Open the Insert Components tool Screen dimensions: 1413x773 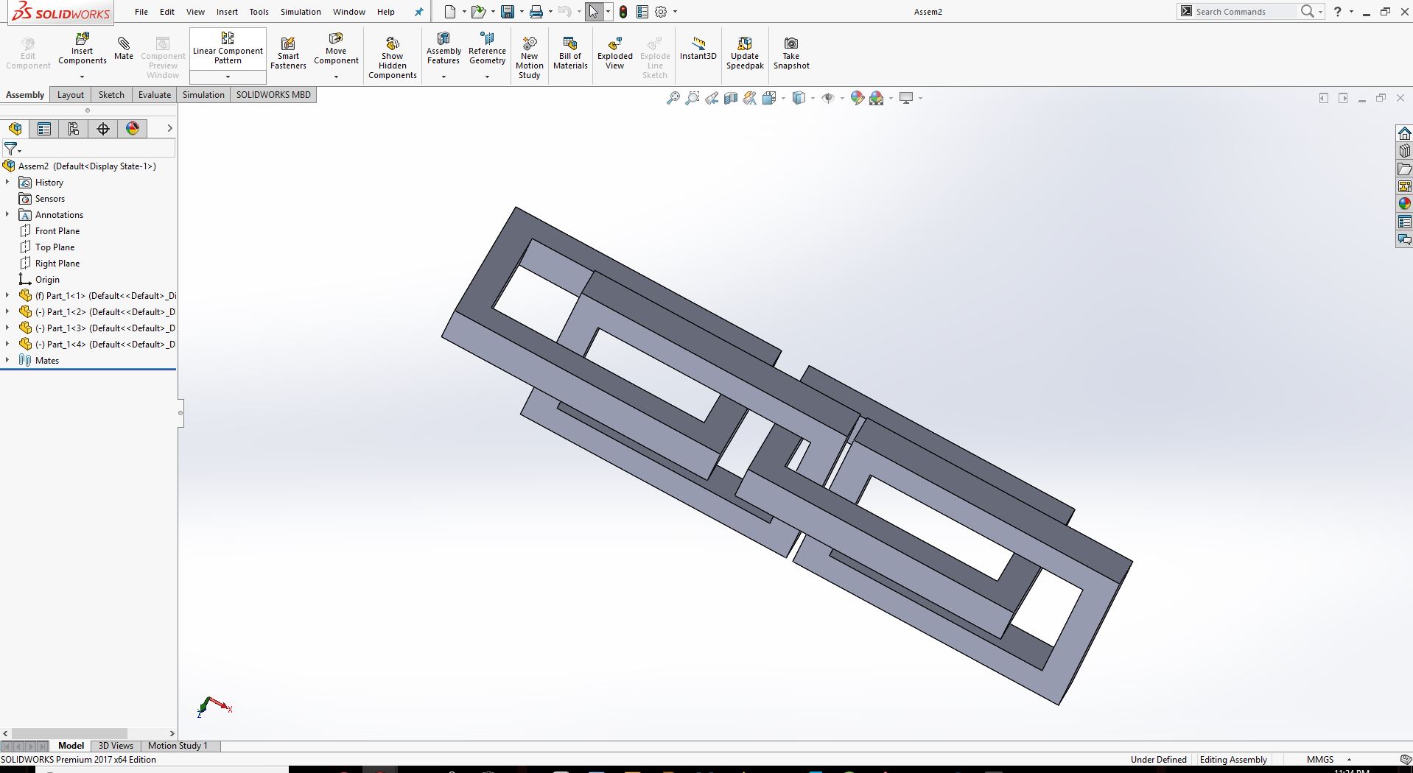tap(82, 49)
